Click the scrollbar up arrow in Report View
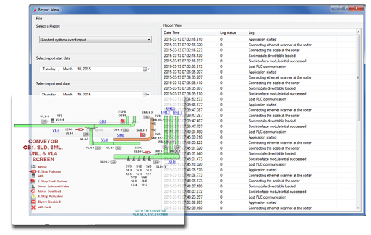The image size is (371, 235). pyautogui.click(x=358, y=32)
